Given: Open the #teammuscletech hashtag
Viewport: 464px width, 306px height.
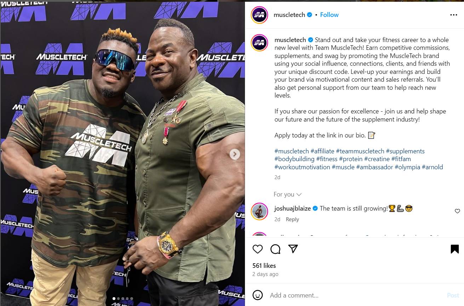Looking at the screenshot, I should 360,151.
